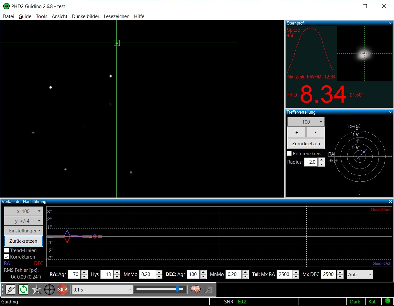The height and width of the screenshot is (306, 394).
Task: Click the Radius value field
Action: pyautogui.click(x=311, y=162)
